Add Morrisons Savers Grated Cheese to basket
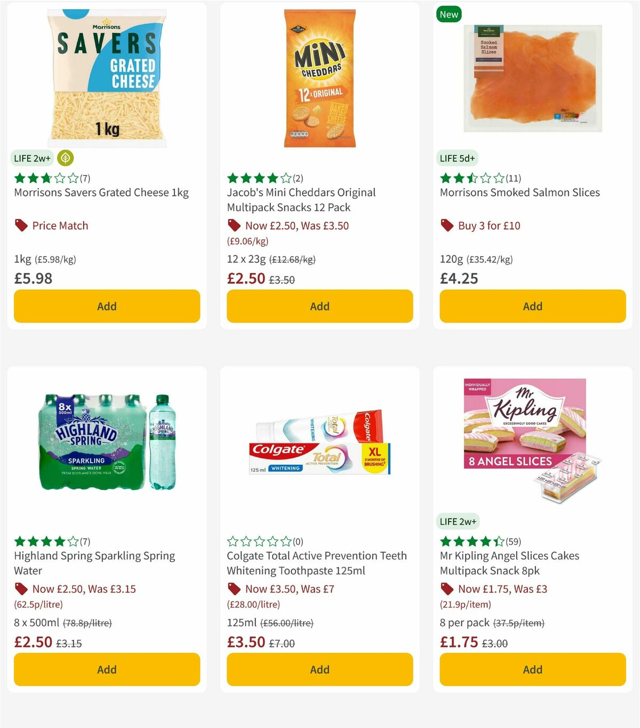 (x=107, y=306)
